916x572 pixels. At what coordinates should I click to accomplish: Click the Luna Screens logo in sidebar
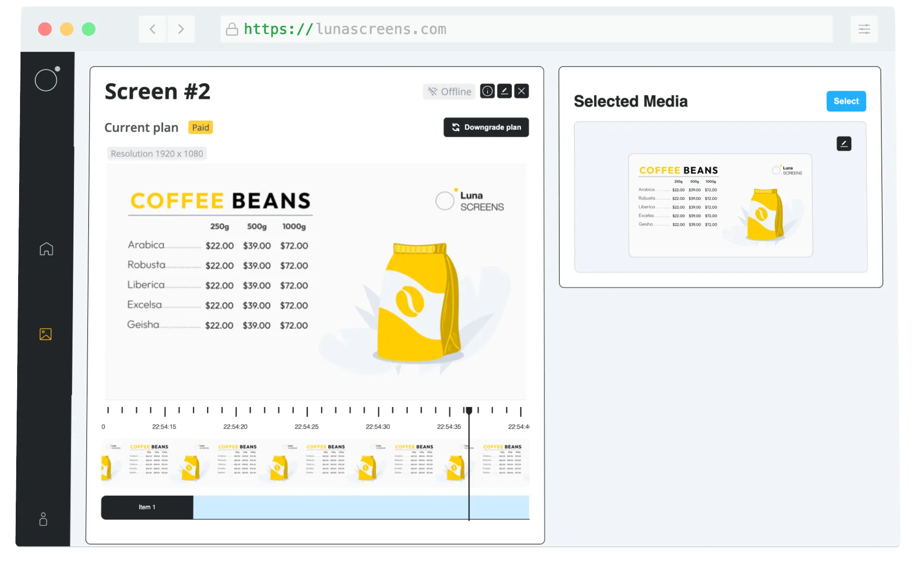(x=47, y=79)
